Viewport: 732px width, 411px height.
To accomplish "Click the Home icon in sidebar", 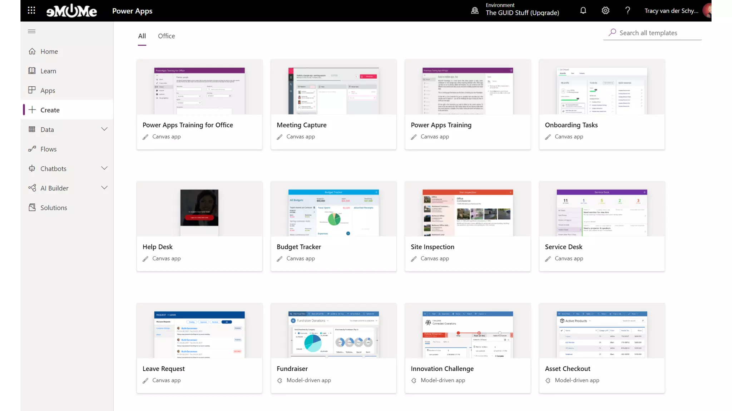I will 32,51.
